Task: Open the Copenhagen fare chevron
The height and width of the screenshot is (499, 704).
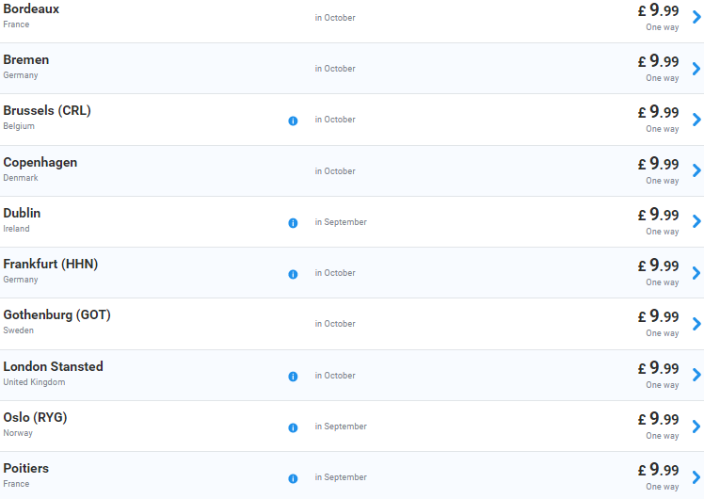Action: [x=696, y=170]
